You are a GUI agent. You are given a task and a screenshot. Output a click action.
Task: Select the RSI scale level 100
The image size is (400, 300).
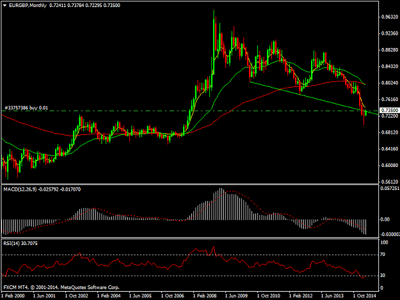tap(384, 242)
